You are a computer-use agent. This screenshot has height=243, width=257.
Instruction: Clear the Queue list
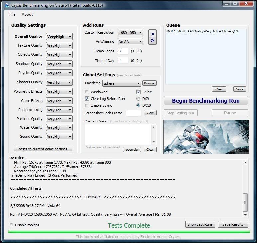click(219, 89)
